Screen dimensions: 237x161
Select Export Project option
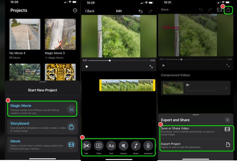tap(196, 145)
